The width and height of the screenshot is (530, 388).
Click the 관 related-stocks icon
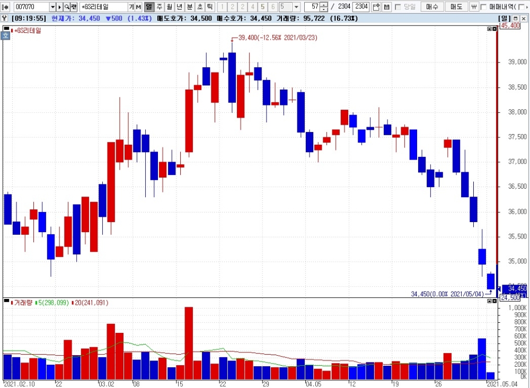(74, 7)
